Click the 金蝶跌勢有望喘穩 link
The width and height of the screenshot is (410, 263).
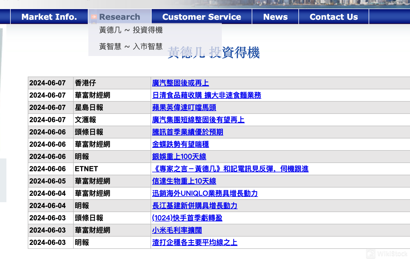(x=180, y=144)
